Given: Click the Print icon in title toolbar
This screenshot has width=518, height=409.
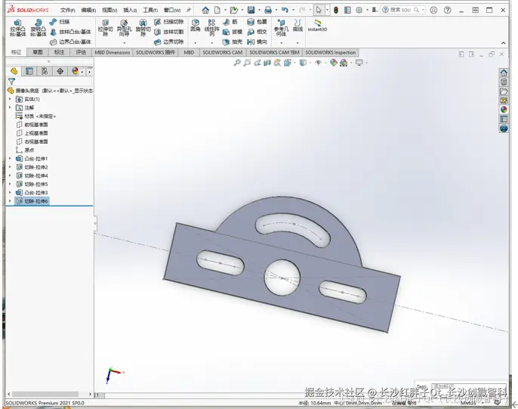Looking at the screenshot, I should tap(268, 10).
